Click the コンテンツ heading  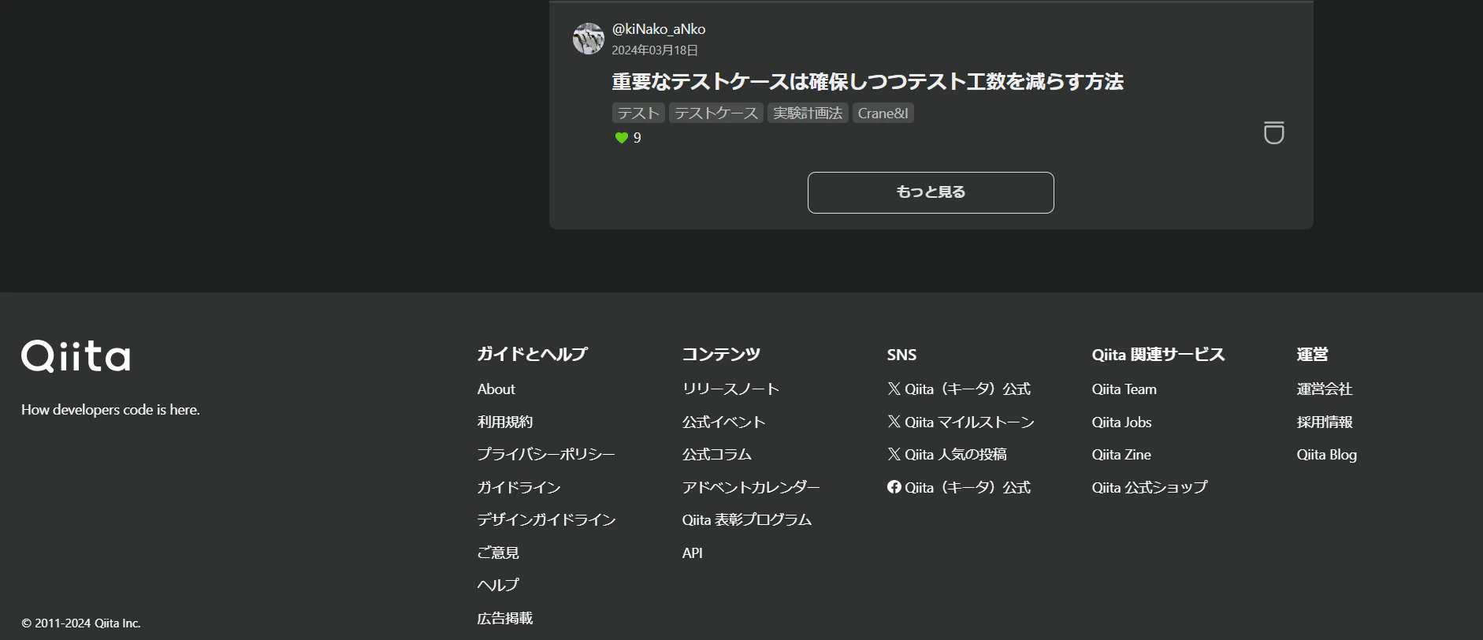click(x=721, y=355)
